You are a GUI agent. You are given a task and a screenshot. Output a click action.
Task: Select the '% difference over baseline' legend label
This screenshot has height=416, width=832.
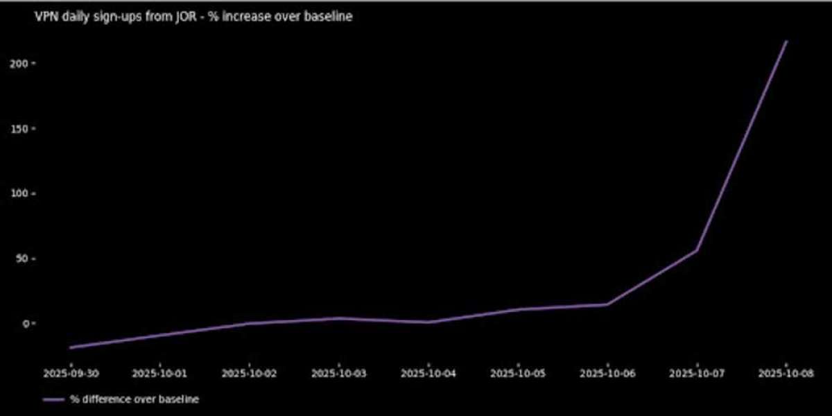tap(135, 399)
